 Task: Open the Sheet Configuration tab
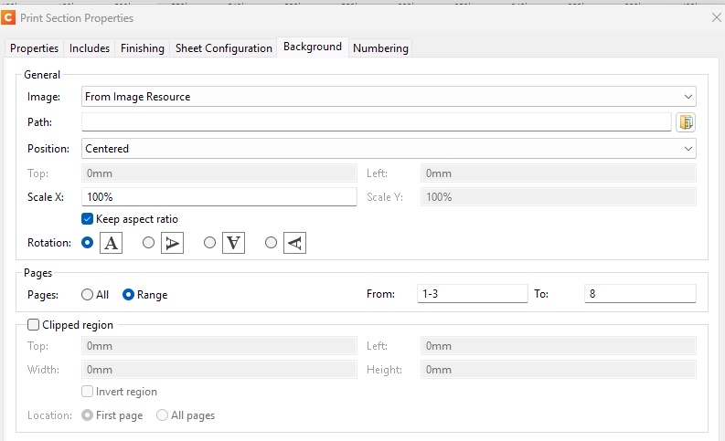224,48
